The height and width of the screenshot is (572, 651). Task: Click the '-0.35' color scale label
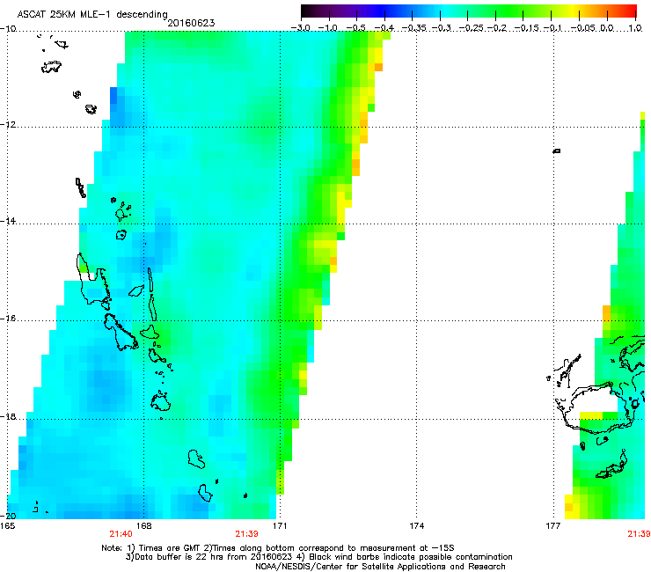[414, 28]
